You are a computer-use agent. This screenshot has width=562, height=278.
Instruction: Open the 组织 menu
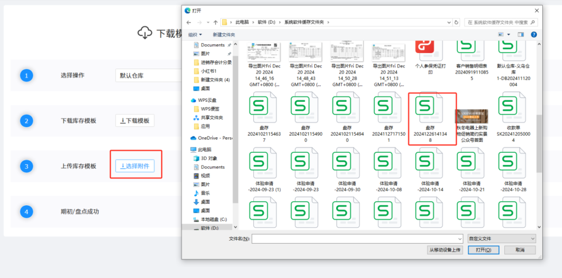[195, 34]
